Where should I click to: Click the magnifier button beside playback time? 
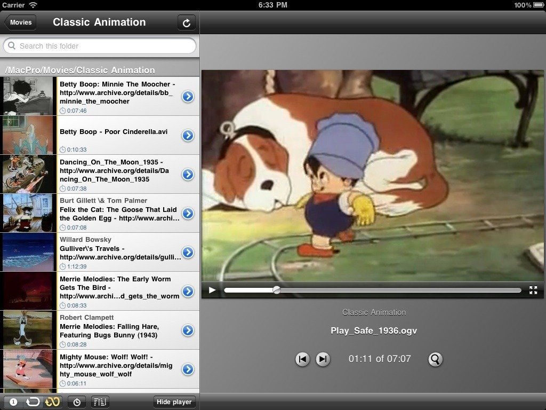point(435,359)
